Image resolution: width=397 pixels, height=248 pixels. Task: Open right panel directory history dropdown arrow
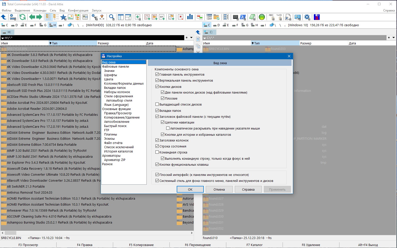click(x=394, y=38)
